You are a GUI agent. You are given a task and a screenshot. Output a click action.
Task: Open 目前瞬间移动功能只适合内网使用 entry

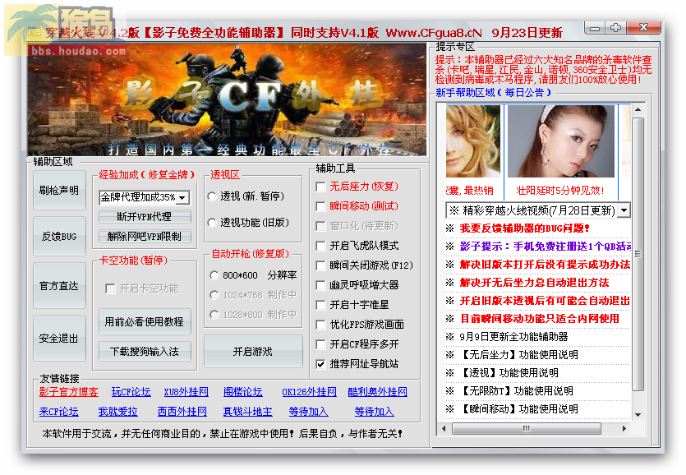(x=540, y=319)
